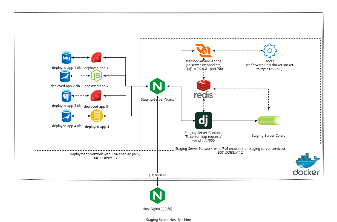Select the Staging-Server-Network with IPv6 enabled caption

pos(230,149)
